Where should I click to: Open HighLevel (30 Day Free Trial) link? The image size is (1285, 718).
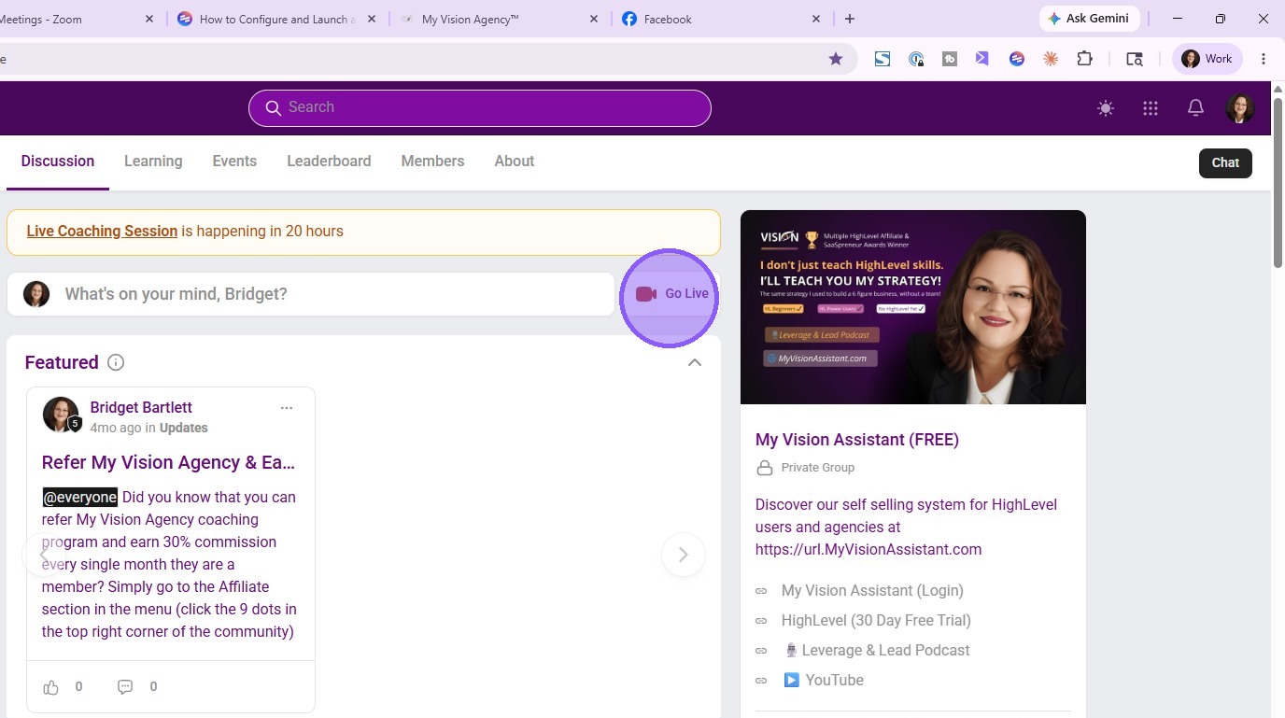pyautogui.click(x=876, y=621)
